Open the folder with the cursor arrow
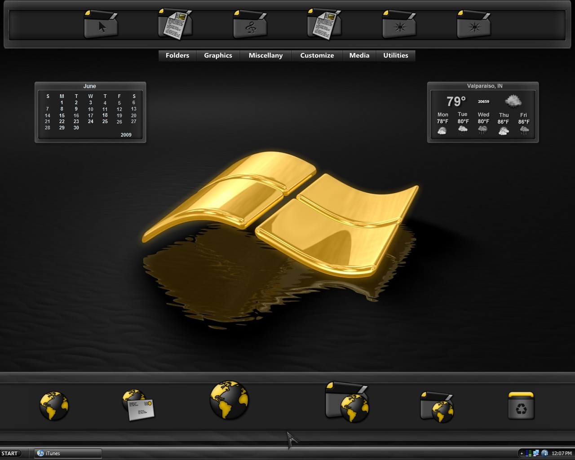 pyautogui.click(x=101, y=24)
